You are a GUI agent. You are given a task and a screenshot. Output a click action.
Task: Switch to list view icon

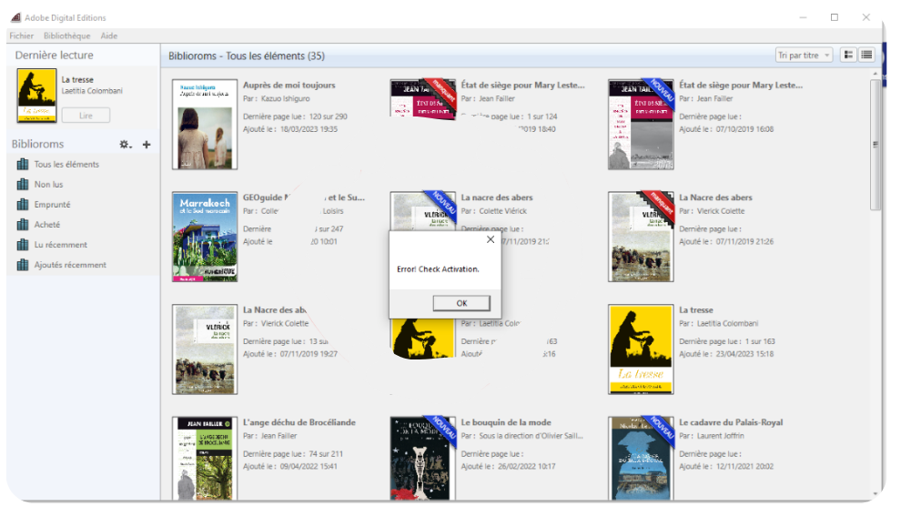[866, 56]
